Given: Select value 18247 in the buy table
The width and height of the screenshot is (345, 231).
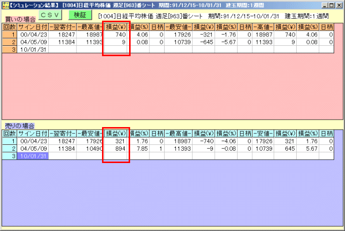Looking at the screenshot, I should coord(63,34).
